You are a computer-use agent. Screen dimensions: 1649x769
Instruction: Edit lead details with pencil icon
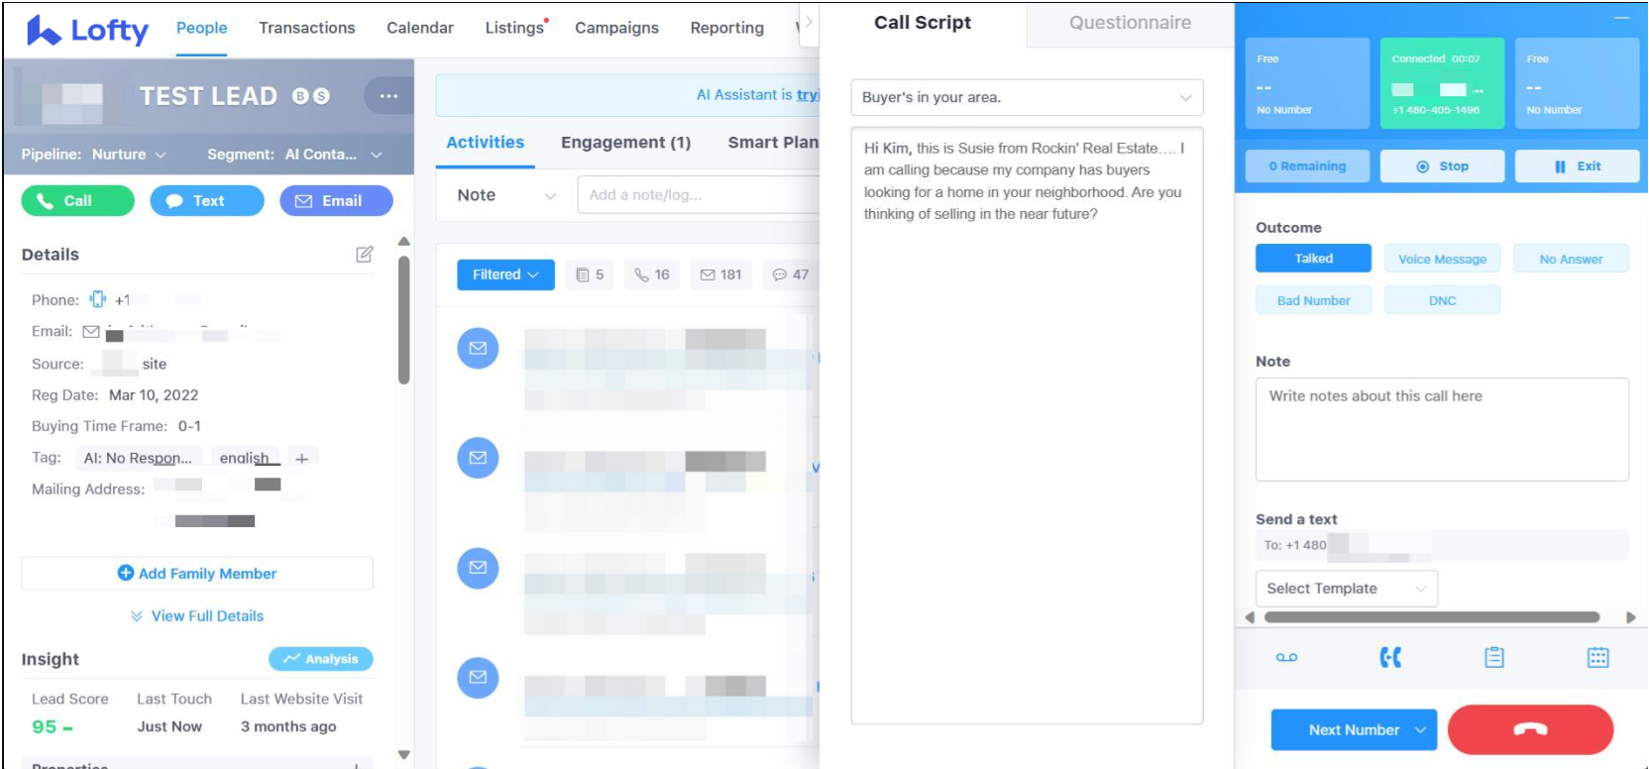tap(365, 255)
